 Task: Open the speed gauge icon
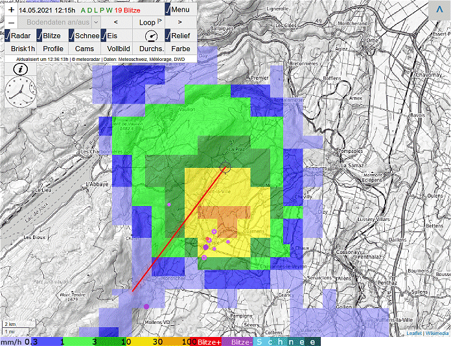click(151, 36)
